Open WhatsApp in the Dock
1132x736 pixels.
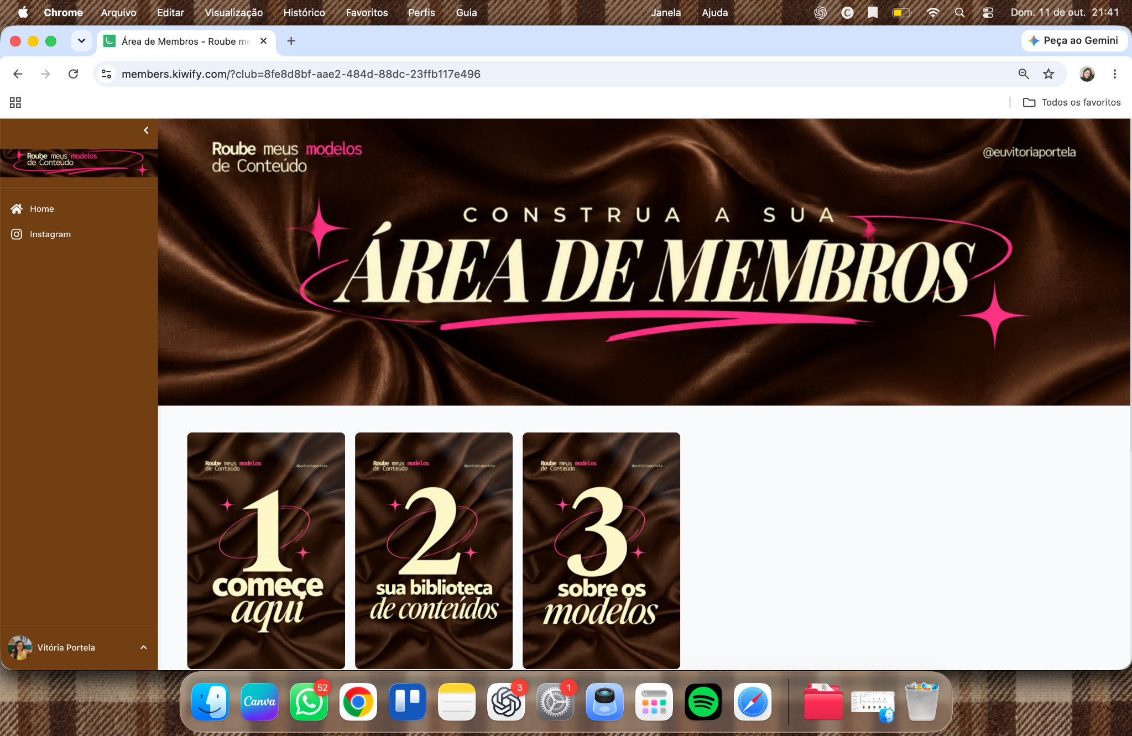pyautogui.click(x=309, y=702)
